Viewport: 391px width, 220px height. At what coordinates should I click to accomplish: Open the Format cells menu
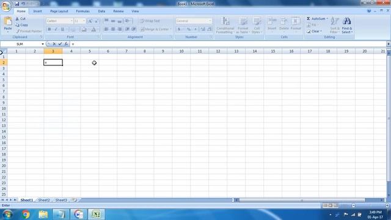click(296, 24)
